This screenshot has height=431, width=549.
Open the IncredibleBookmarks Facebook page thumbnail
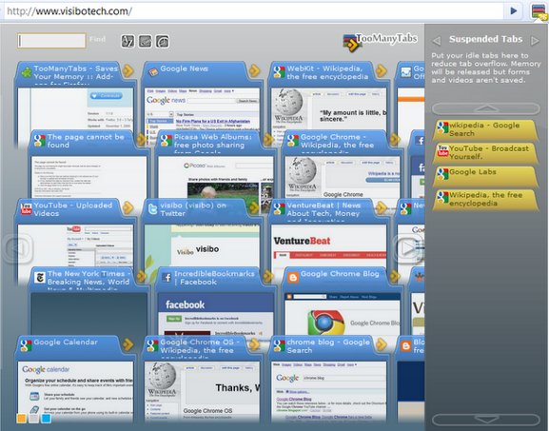215,314
